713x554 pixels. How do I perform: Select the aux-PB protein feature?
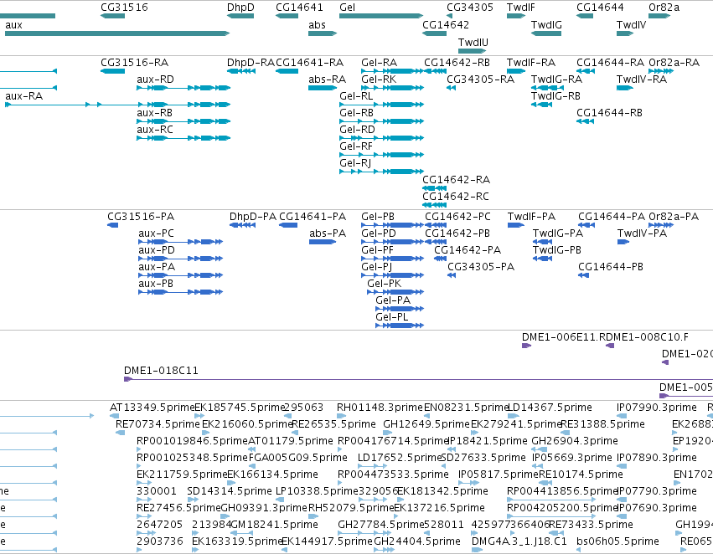[180, 292]
